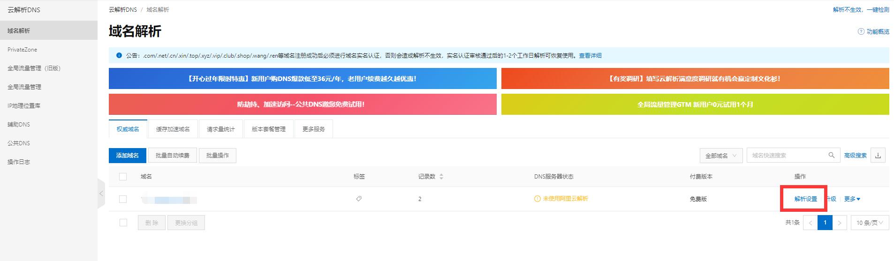The image size is (894, 261).
Task: Click the 功能概览 help icon
Action: click(861, 32)
